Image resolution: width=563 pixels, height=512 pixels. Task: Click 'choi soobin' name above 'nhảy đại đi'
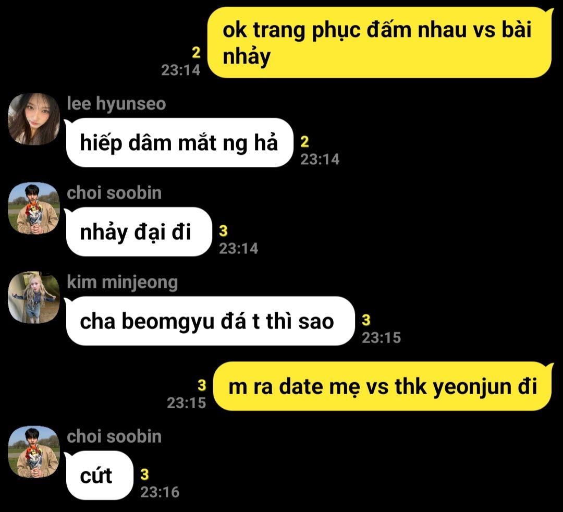tap(114, 193)
